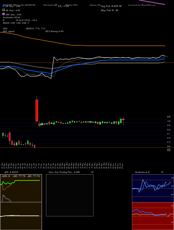Click the 'Stochastics: 69.44' reading
174x230 pixels.
(x=11, y=17)
